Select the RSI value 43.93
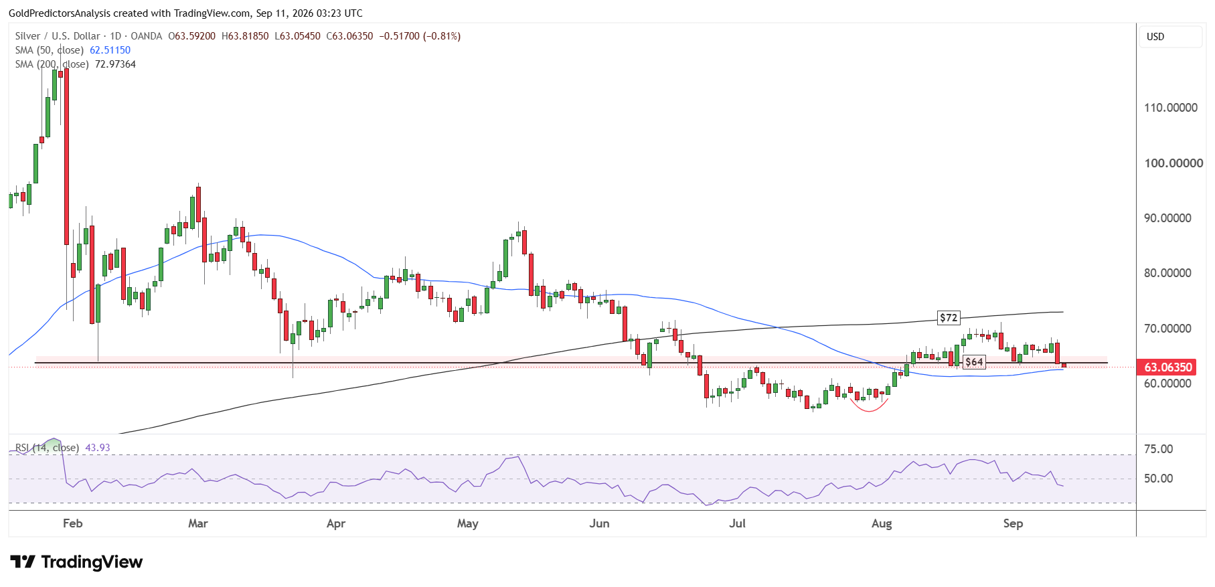The image size is (1215, 587). coord(98,448)
